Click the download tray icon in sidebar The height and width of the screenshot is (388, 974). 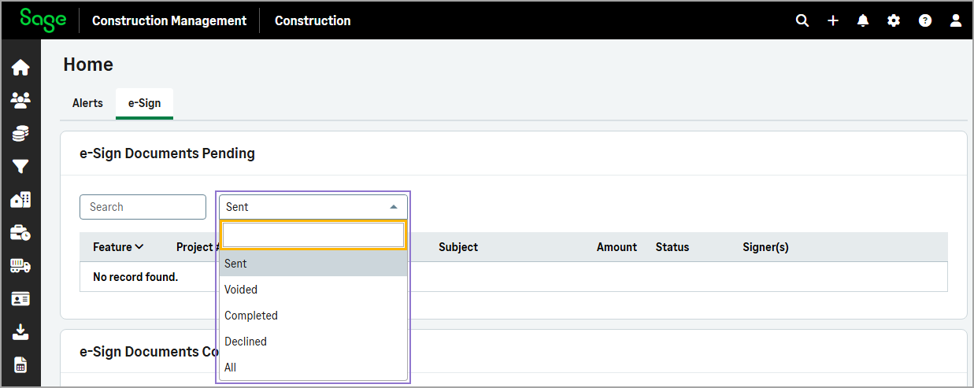20,332
